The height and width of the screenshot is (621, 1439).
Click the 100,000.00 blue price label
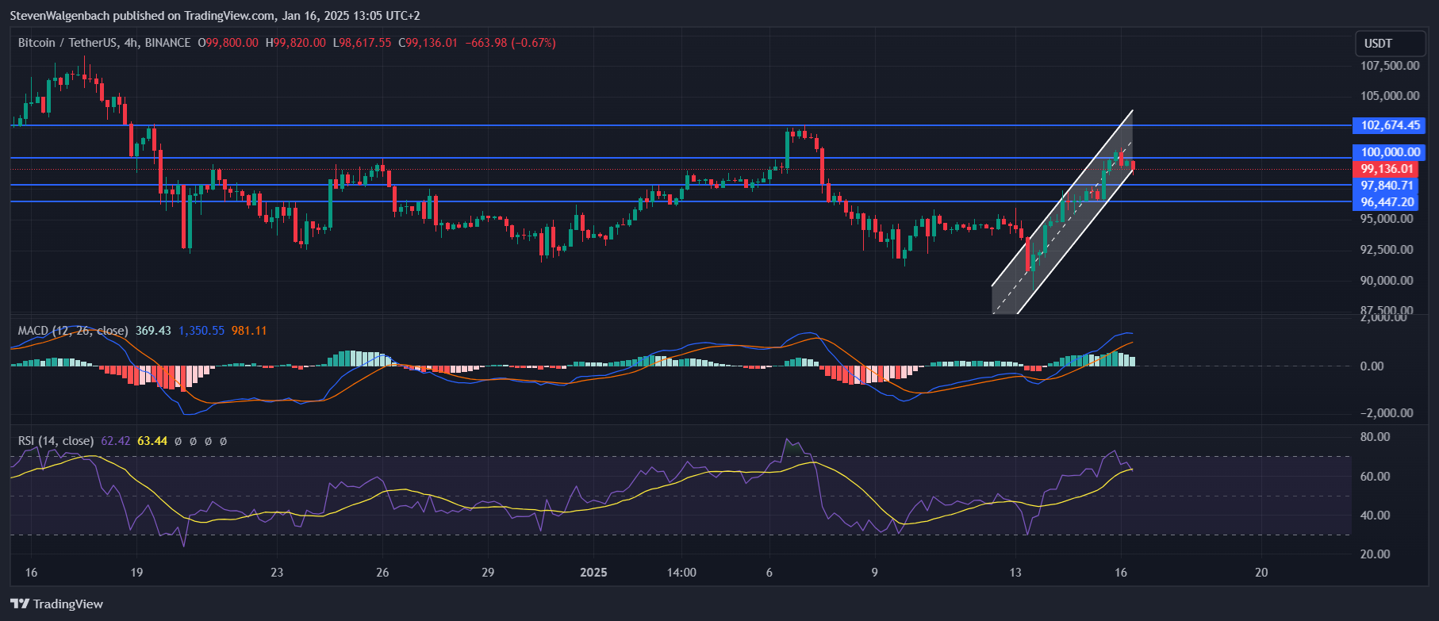1390,152
